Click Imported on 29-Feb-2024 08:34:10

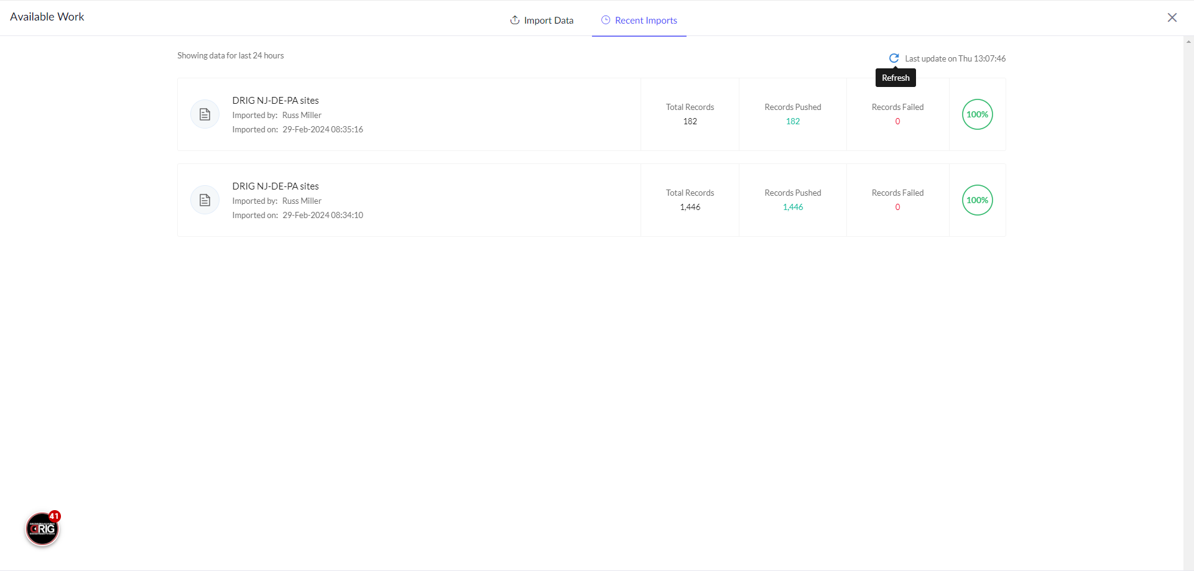point(298,215)
